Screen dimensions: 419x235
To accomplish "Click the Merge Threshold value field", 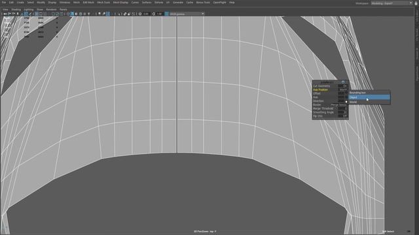I will 342,108.
